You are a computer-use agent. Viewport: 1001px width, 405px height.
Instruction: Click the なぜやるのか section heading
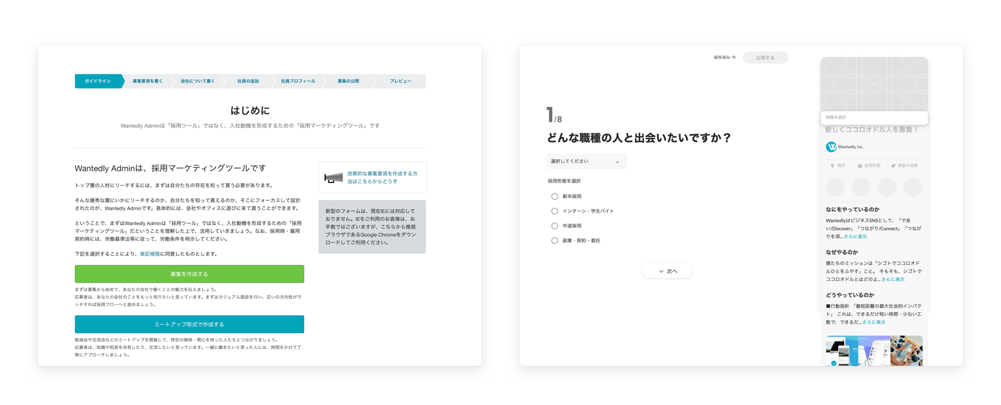pos(842,252)
